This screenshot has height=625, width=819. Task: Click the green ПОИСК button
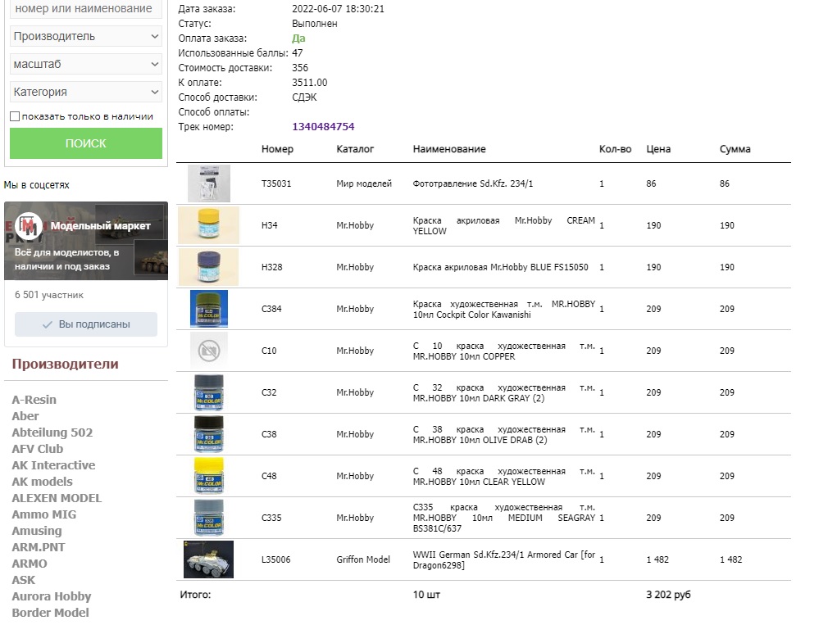pos(85,143)
